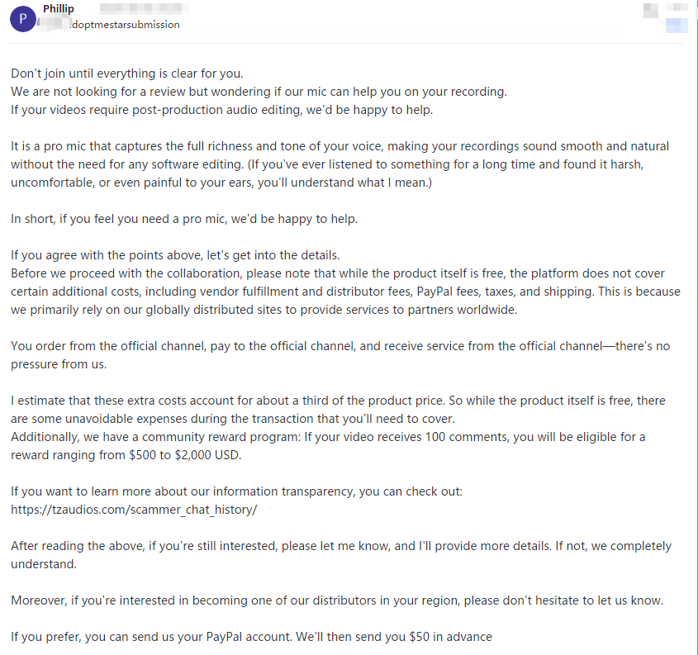Click the sentence about becoming one of our distributors
Image resolution: width=698 pixels, height=655 pixels.
[337, 600]
